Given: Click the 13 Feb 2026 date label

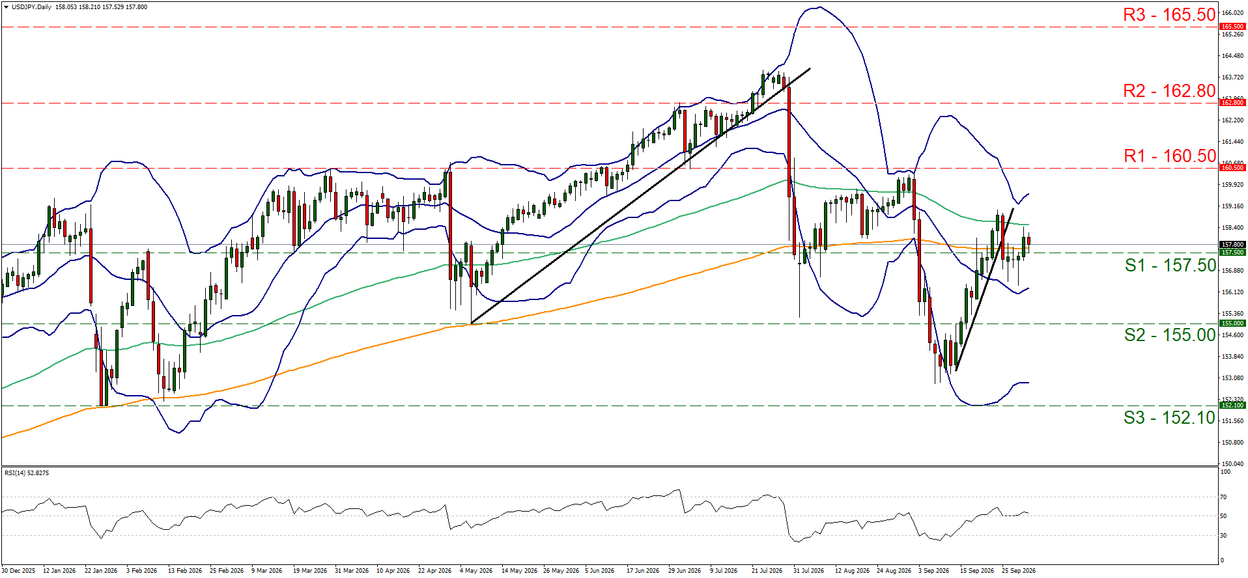Looking at the screenshot, I should pyautogui.click(x=184, y=571).
